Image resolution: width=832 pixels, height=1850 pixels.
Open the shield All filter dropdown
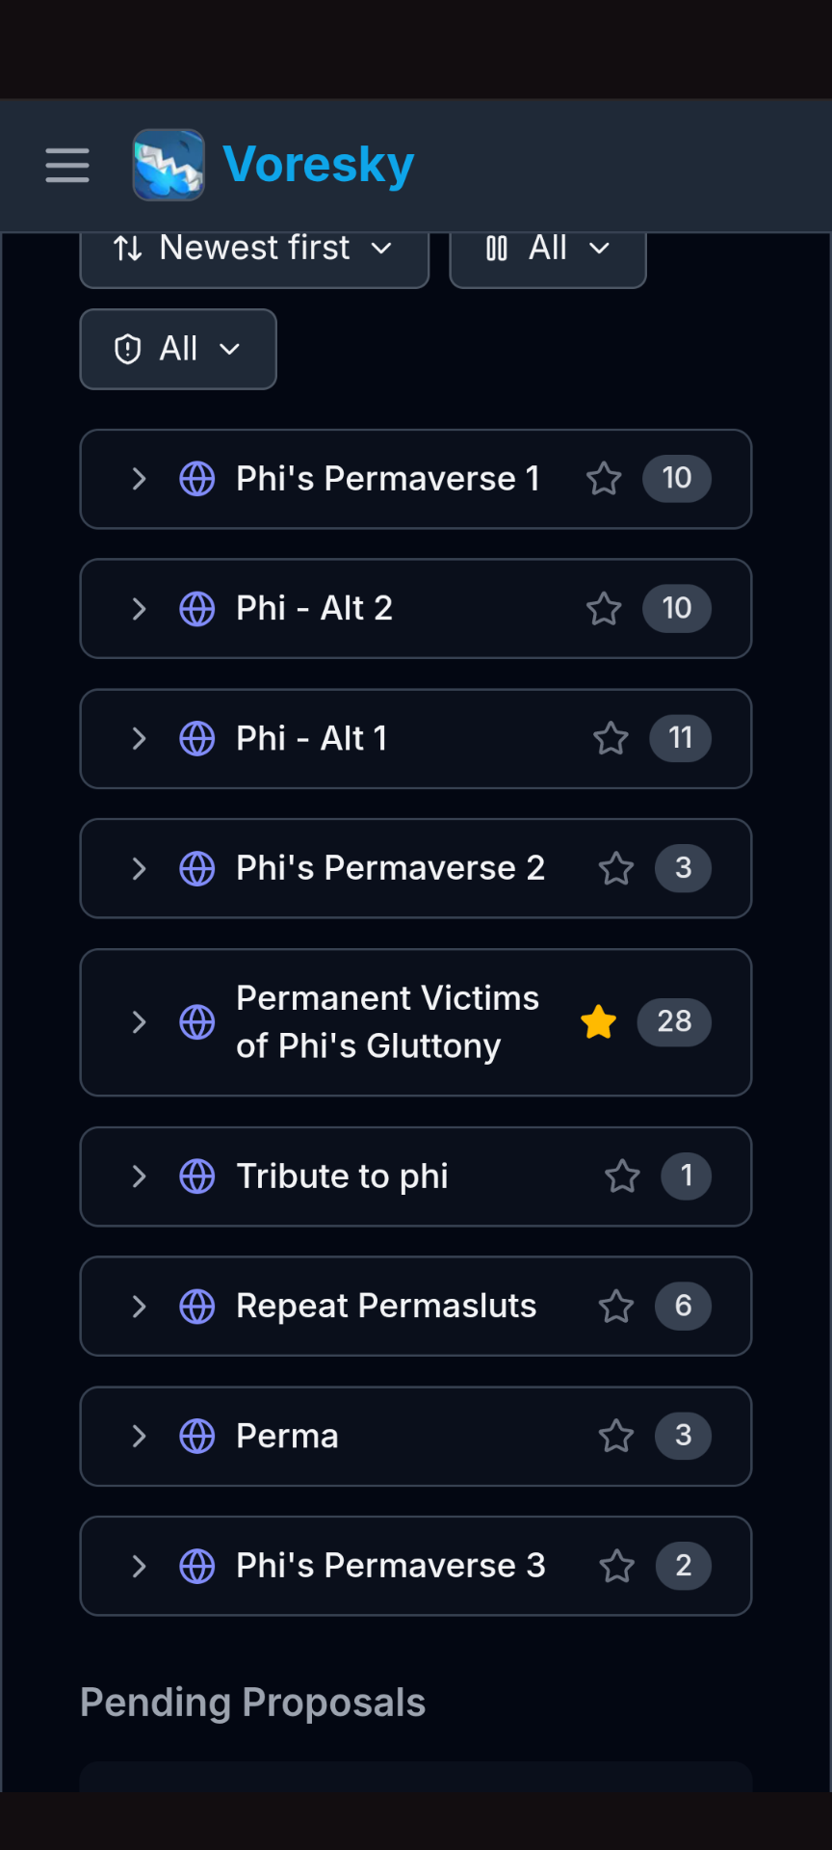point(178,349)
